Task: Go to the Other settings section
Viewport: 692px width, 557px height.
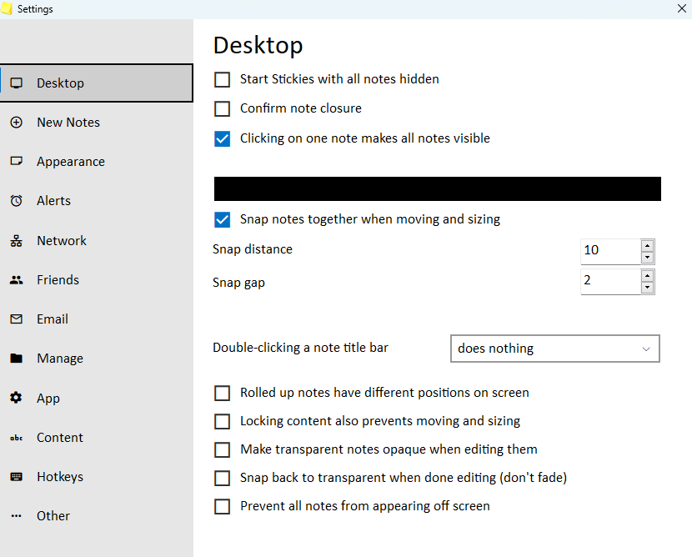Action: [x=53, y=516]
